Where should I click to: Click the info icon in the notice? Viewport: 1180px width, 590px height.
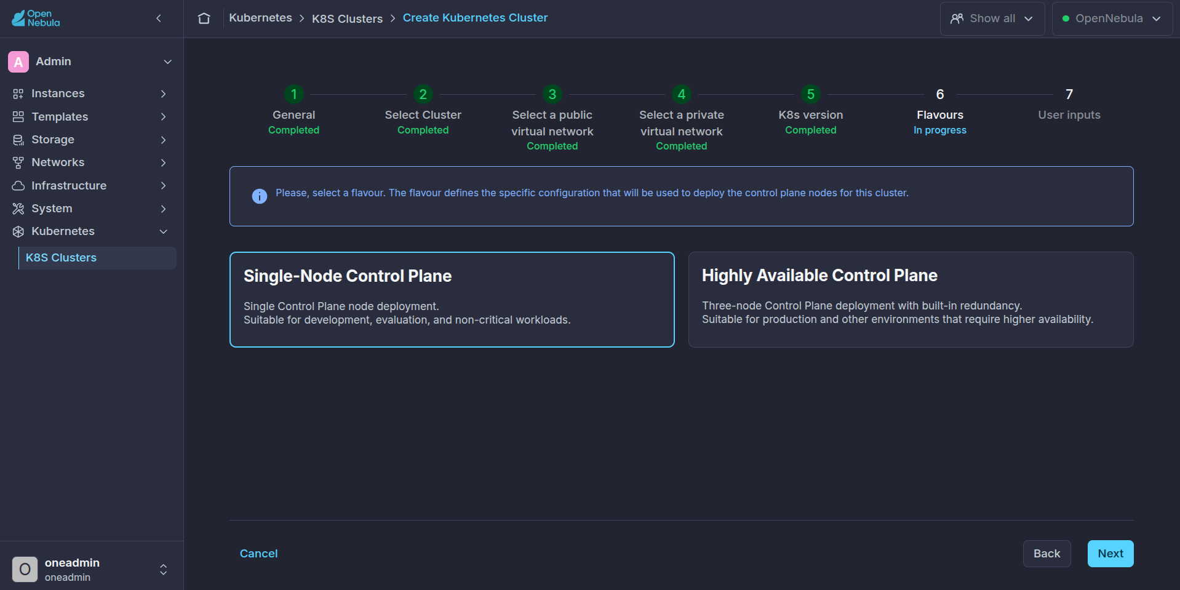[260, 196]
